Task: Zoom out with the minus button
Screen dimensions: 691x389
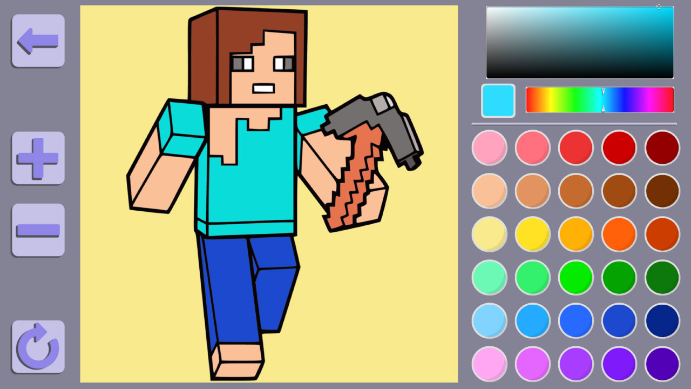Action: click(38, 230)
